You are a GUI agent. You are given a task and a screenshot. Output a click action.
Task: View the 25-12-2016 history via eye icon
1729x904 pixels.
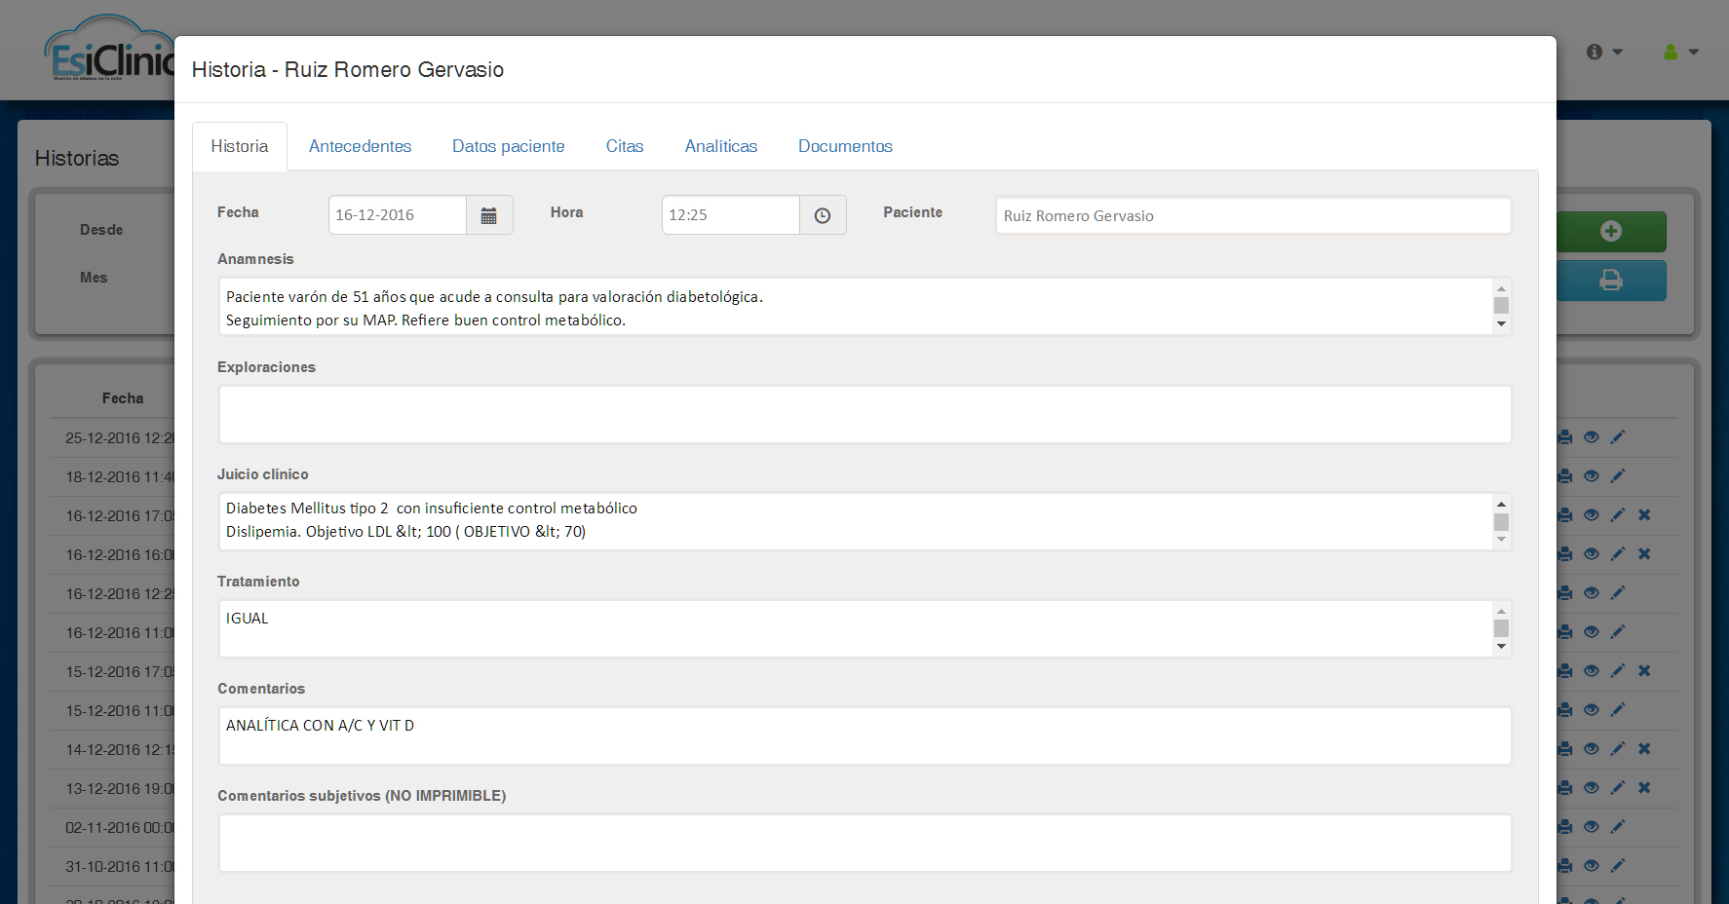(x=1592, y=437)
